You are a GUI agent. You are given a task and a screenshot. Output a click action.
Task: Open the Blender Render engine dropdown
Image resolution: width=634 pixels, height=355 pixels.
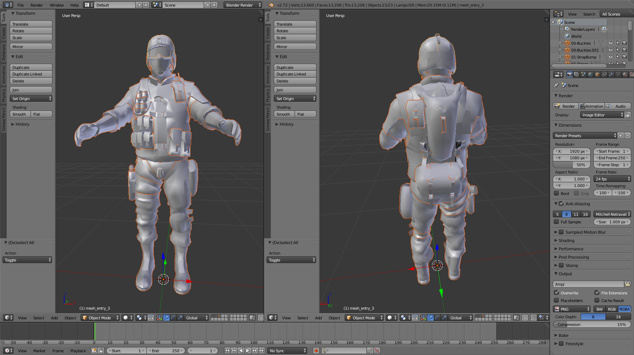click(x=243, y=5)
